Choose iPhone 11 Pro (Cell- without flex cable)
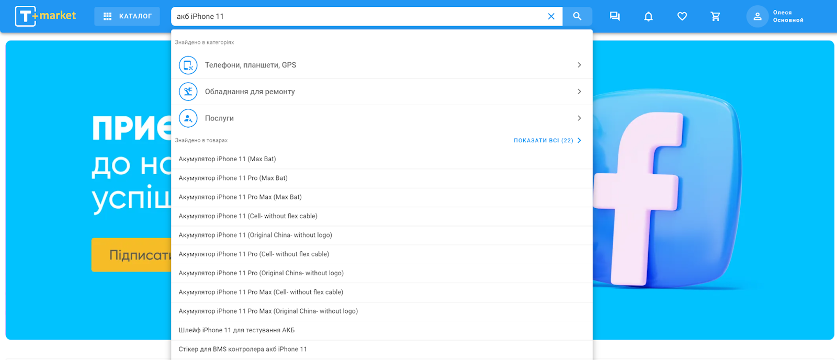Image resolution: width=837 pixels, height=360 pixels. 382,254
